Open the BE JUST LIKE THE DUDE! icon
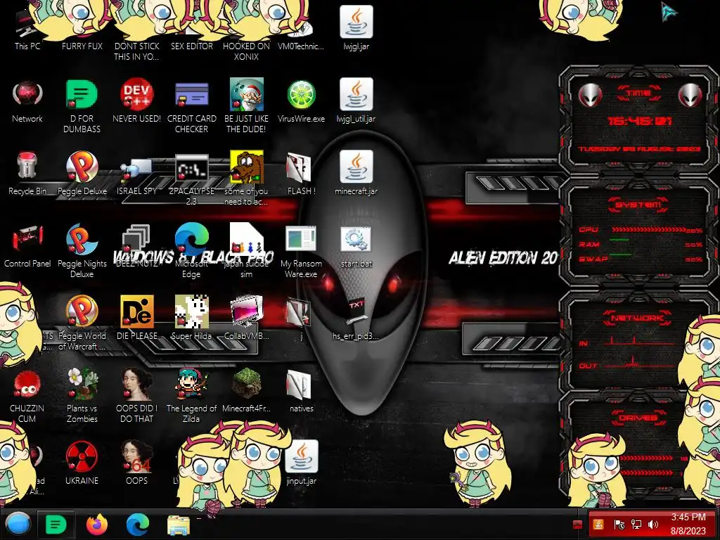The width and height of the screenshot is (720, 540). pos(247,94)
